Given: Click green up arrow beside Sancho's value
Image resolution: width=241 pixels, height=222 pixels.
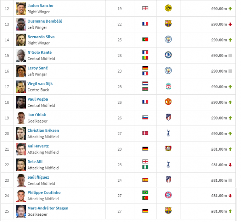Looking at the screenshot, I should 230,9.
